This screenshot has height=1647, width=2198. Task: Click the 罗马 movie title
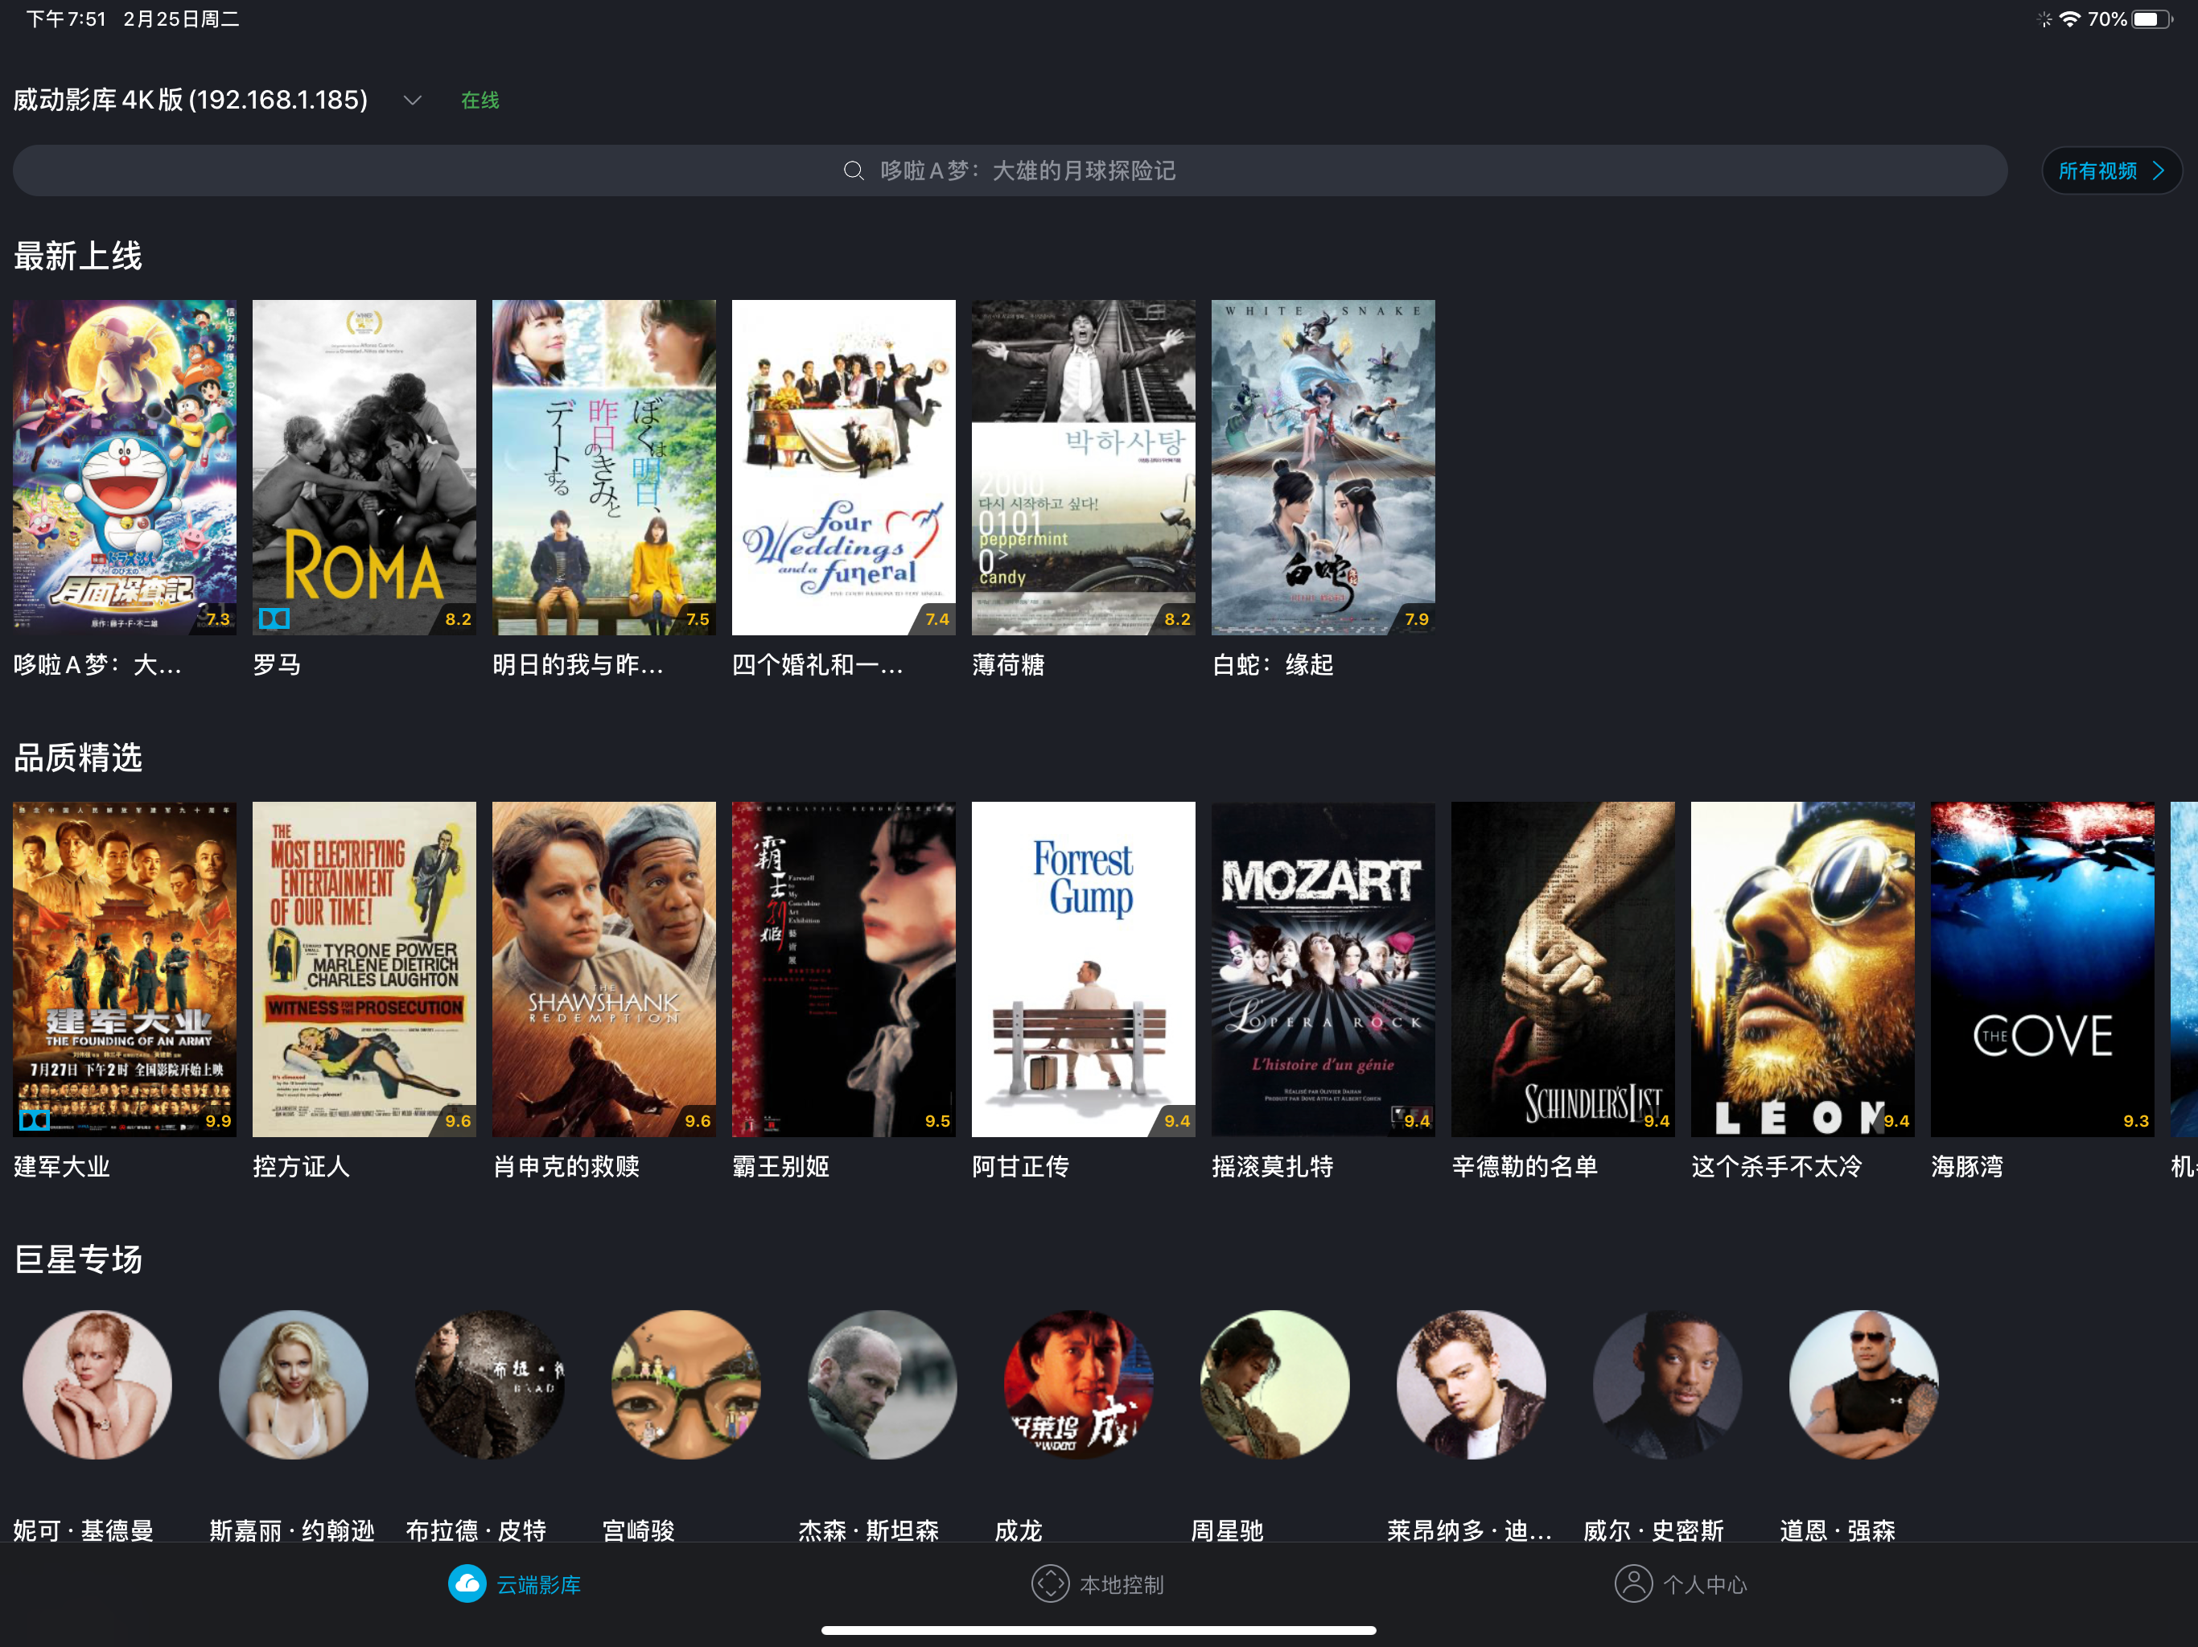(x=278, y=664)
